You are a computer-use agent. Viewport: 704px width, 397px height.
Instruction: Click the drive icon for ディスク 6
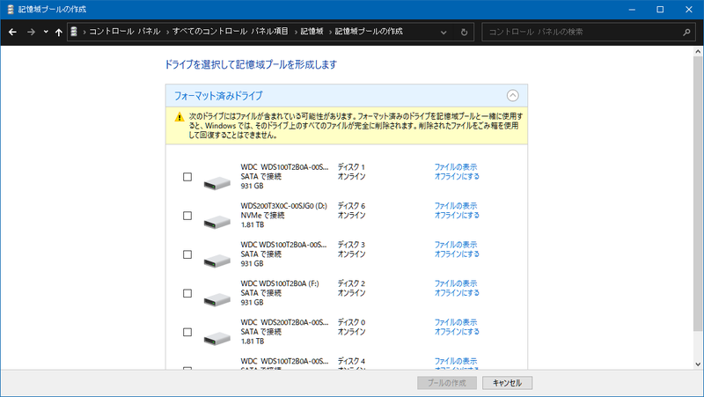click(x=216, y=221)
